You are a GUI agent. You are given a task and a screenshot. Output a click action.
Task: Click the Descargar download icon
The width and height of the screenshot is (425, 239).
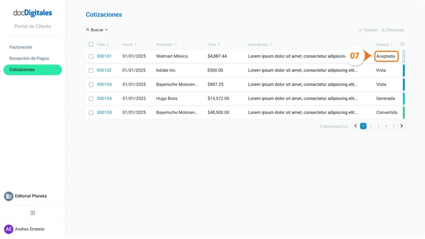(x=383, y=29)
